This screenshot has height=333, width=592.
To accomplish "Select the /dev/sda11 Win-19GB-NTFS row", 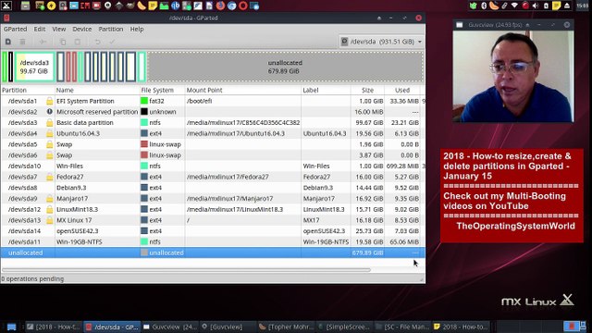I will click(x=213, y=241).
